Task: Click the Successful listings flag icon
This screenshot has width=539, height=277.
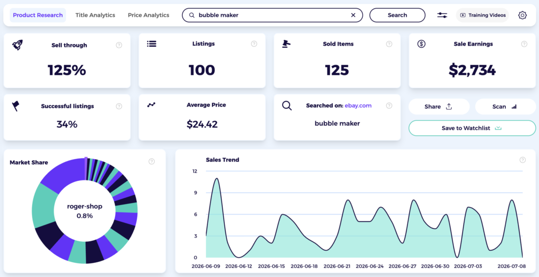Action: click(x=16, y=106)
